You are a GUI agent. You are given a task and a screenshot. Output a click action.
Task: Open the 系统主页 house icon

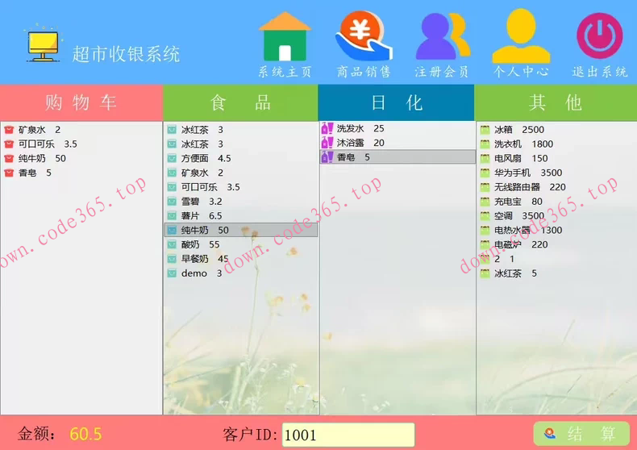(x=285, y=36)
